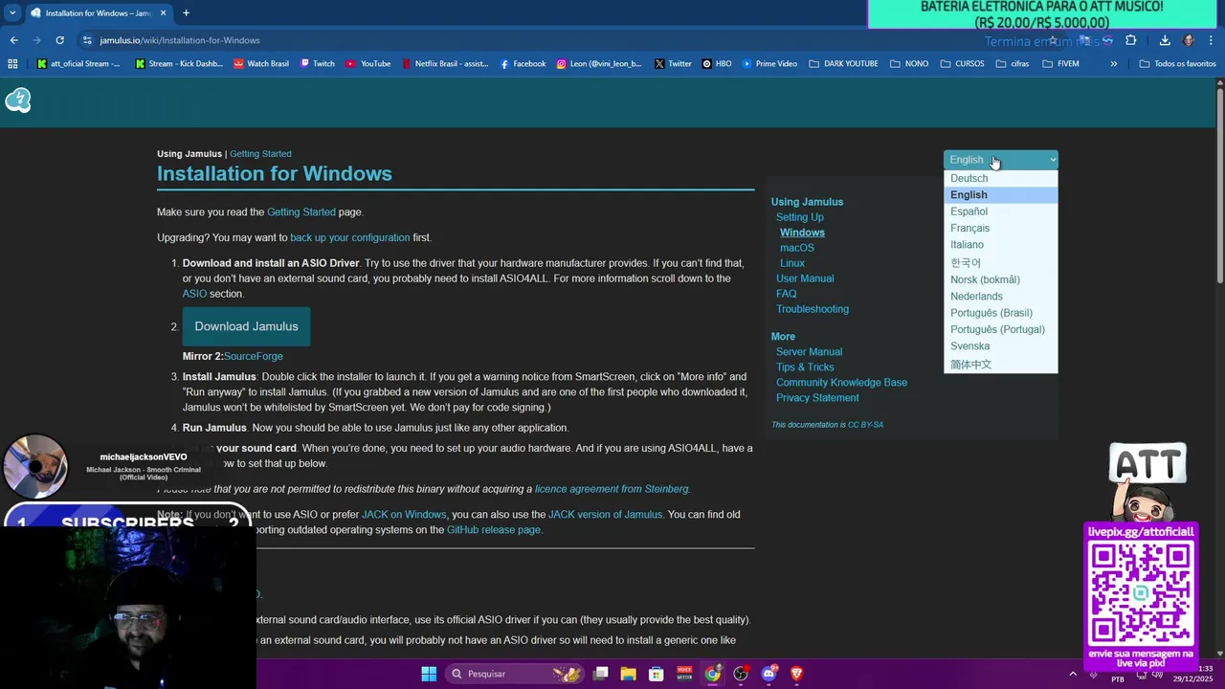Follow the back up your configuration link
Screen dimensions: 1225x689
pos(350,237)
